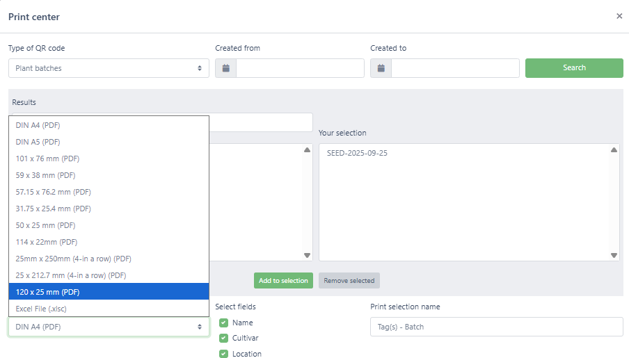Close the Print center dialog
Image resolution: width=629 pixels, height=358 pixels.
[619, 16]
